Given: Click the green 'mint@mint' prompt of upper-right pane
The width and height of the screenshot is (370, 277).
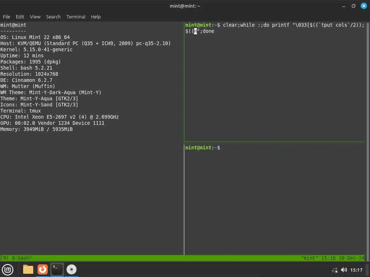Looking at the screenshot, I should [198, 25].
